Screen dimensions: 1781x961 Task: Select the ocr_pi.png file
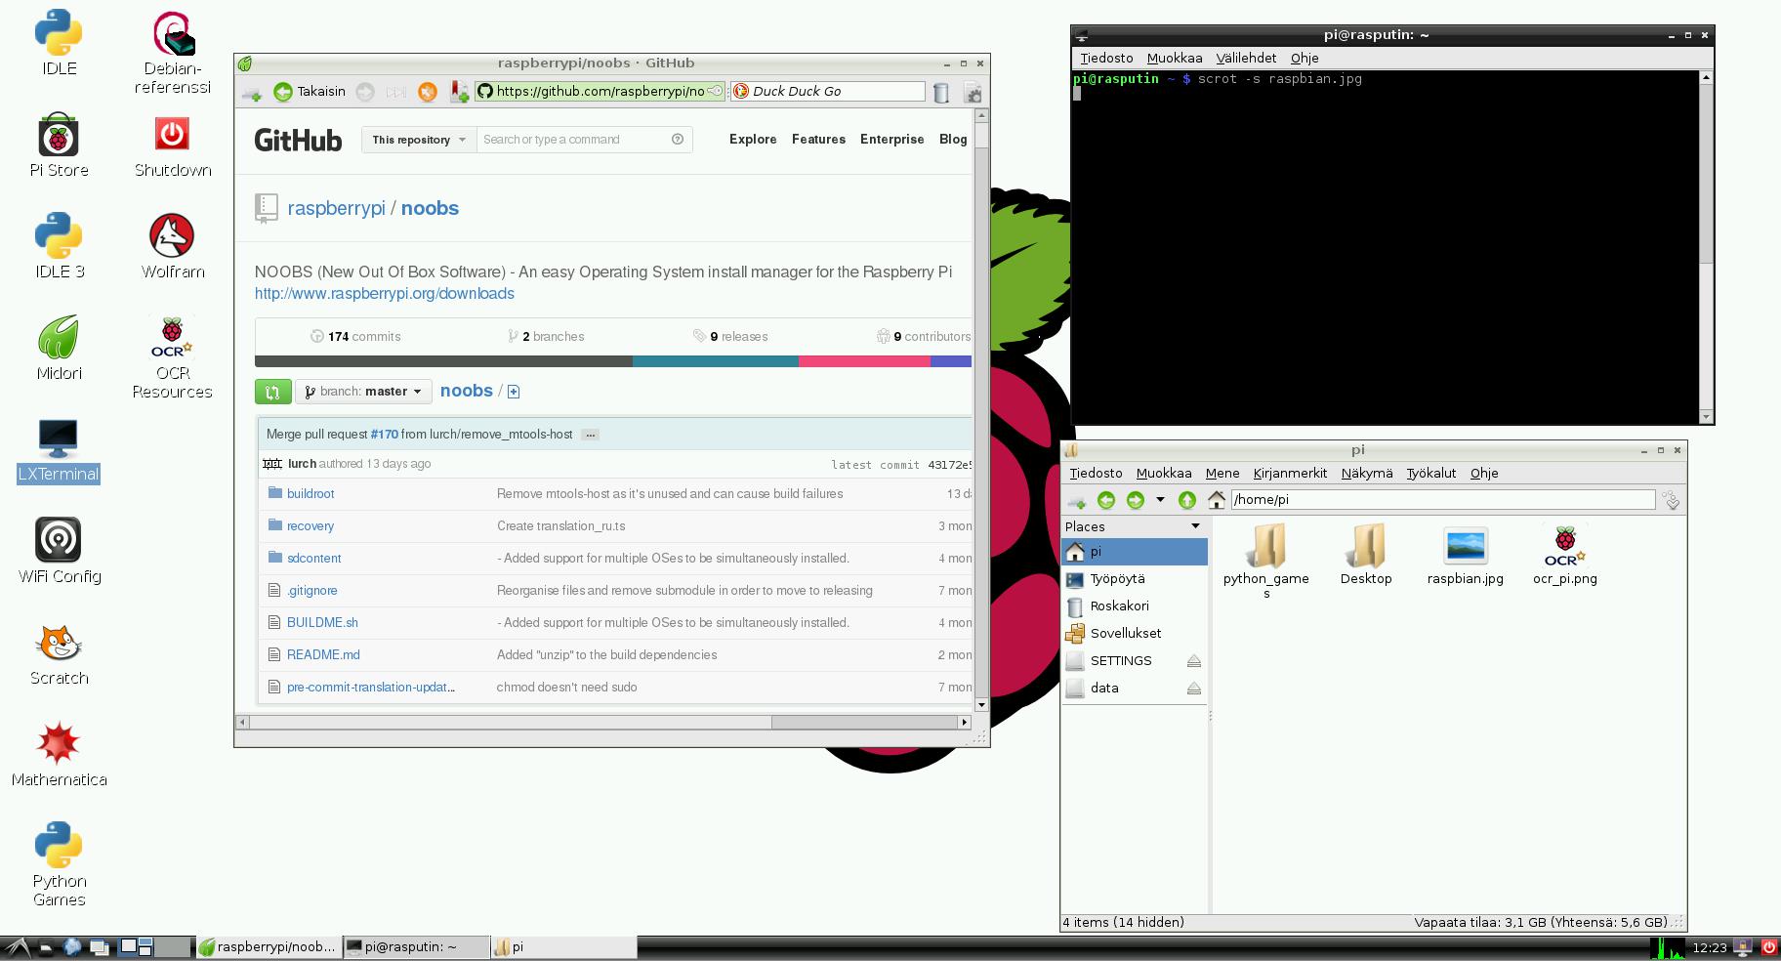[x=1564, y=556]
